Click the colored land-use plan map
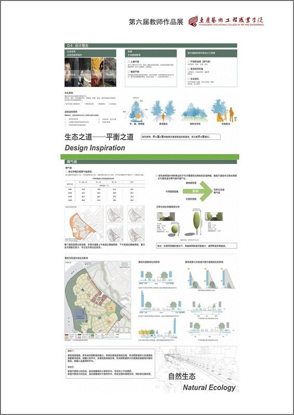The image size is (294, 415). 98,300
